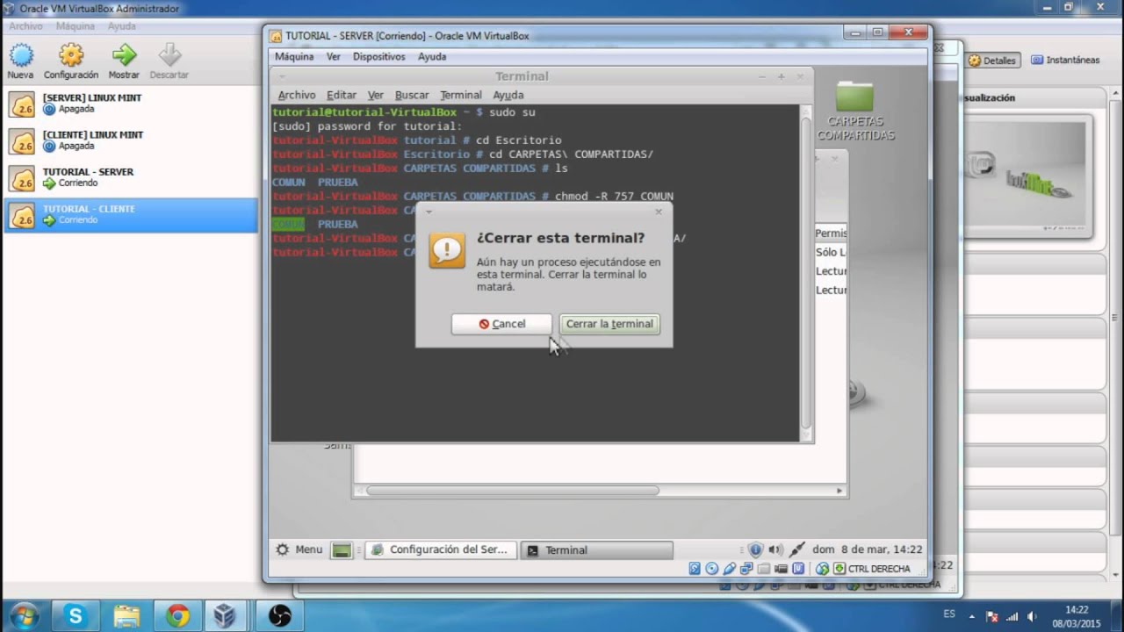Click the show desktop icon in Mint panel
Image resolution: width=1124 pixels, height=632 pixels.
point(342,550)
